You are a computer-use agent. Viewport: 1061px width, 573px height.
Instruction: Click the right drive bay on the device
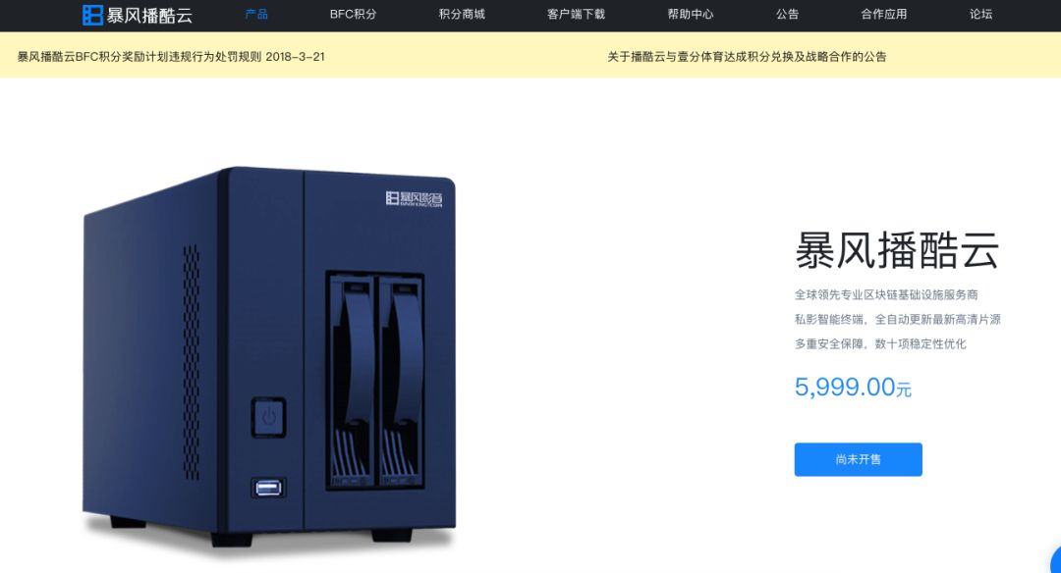tap(401, 381)
